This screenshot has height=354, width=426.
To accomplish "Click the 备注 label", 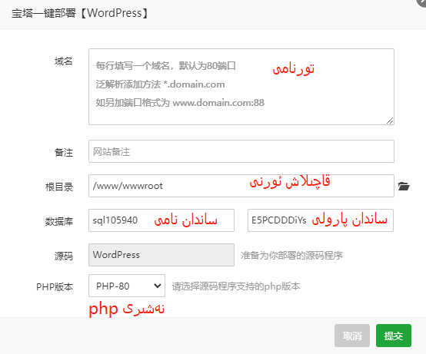I will 64,153.
